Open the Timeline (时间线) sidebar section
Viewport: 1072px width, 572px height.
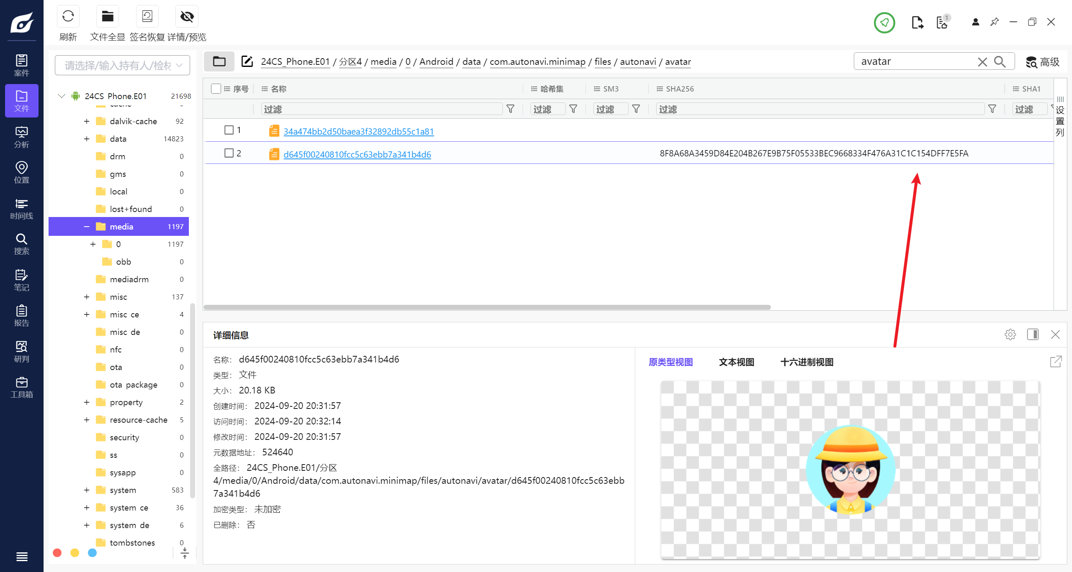[x=21, y=209]
